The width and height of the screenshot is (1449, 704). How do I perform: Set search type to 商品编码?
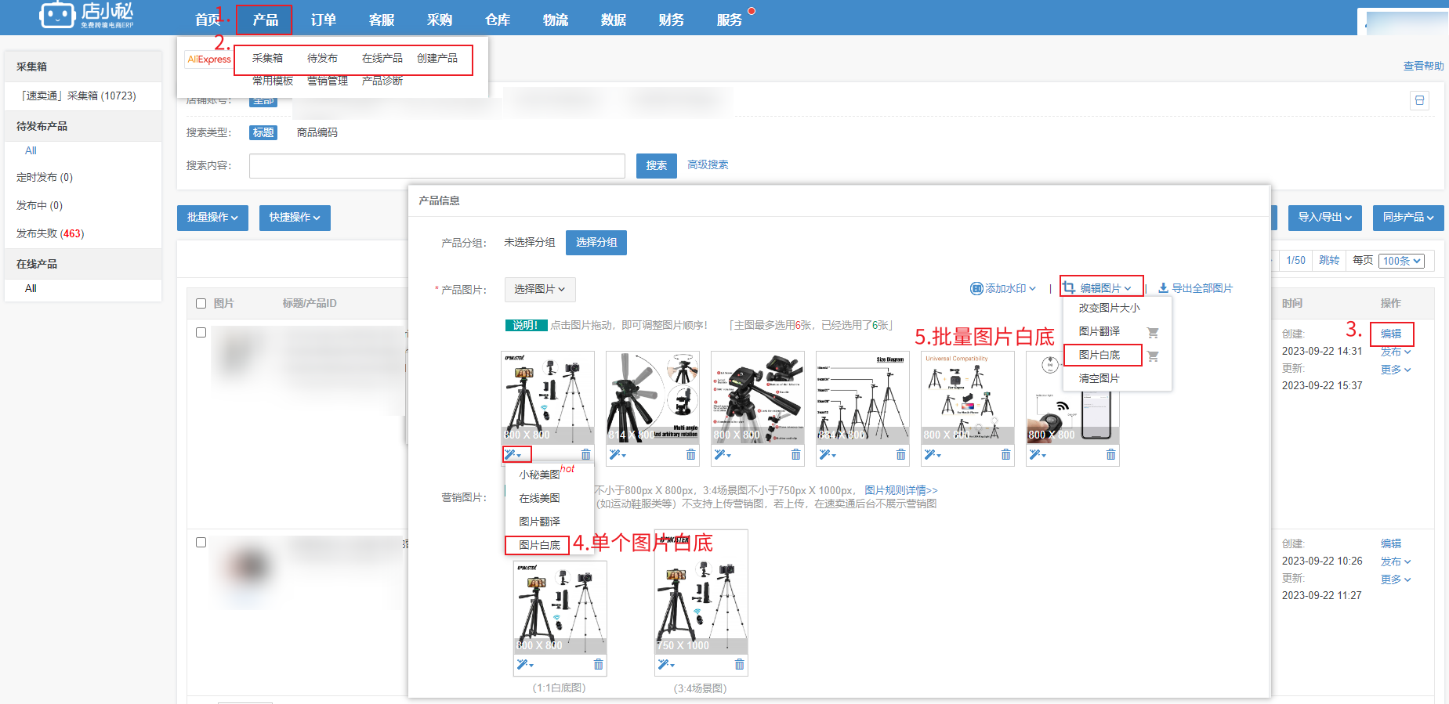point(317,132)
